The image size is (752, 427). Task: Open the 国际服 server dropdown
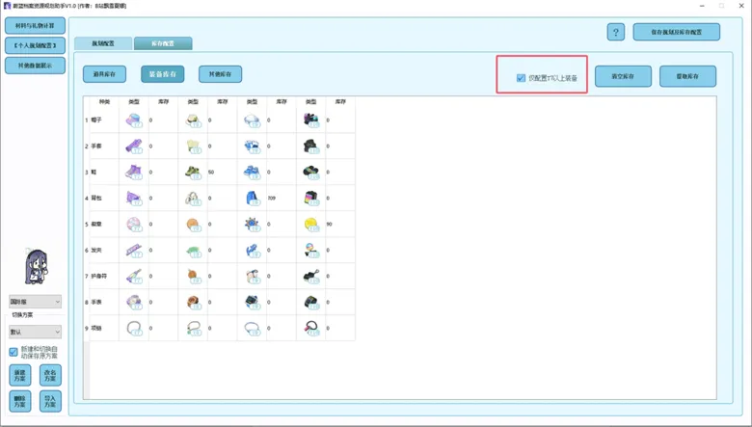point(35,302)
